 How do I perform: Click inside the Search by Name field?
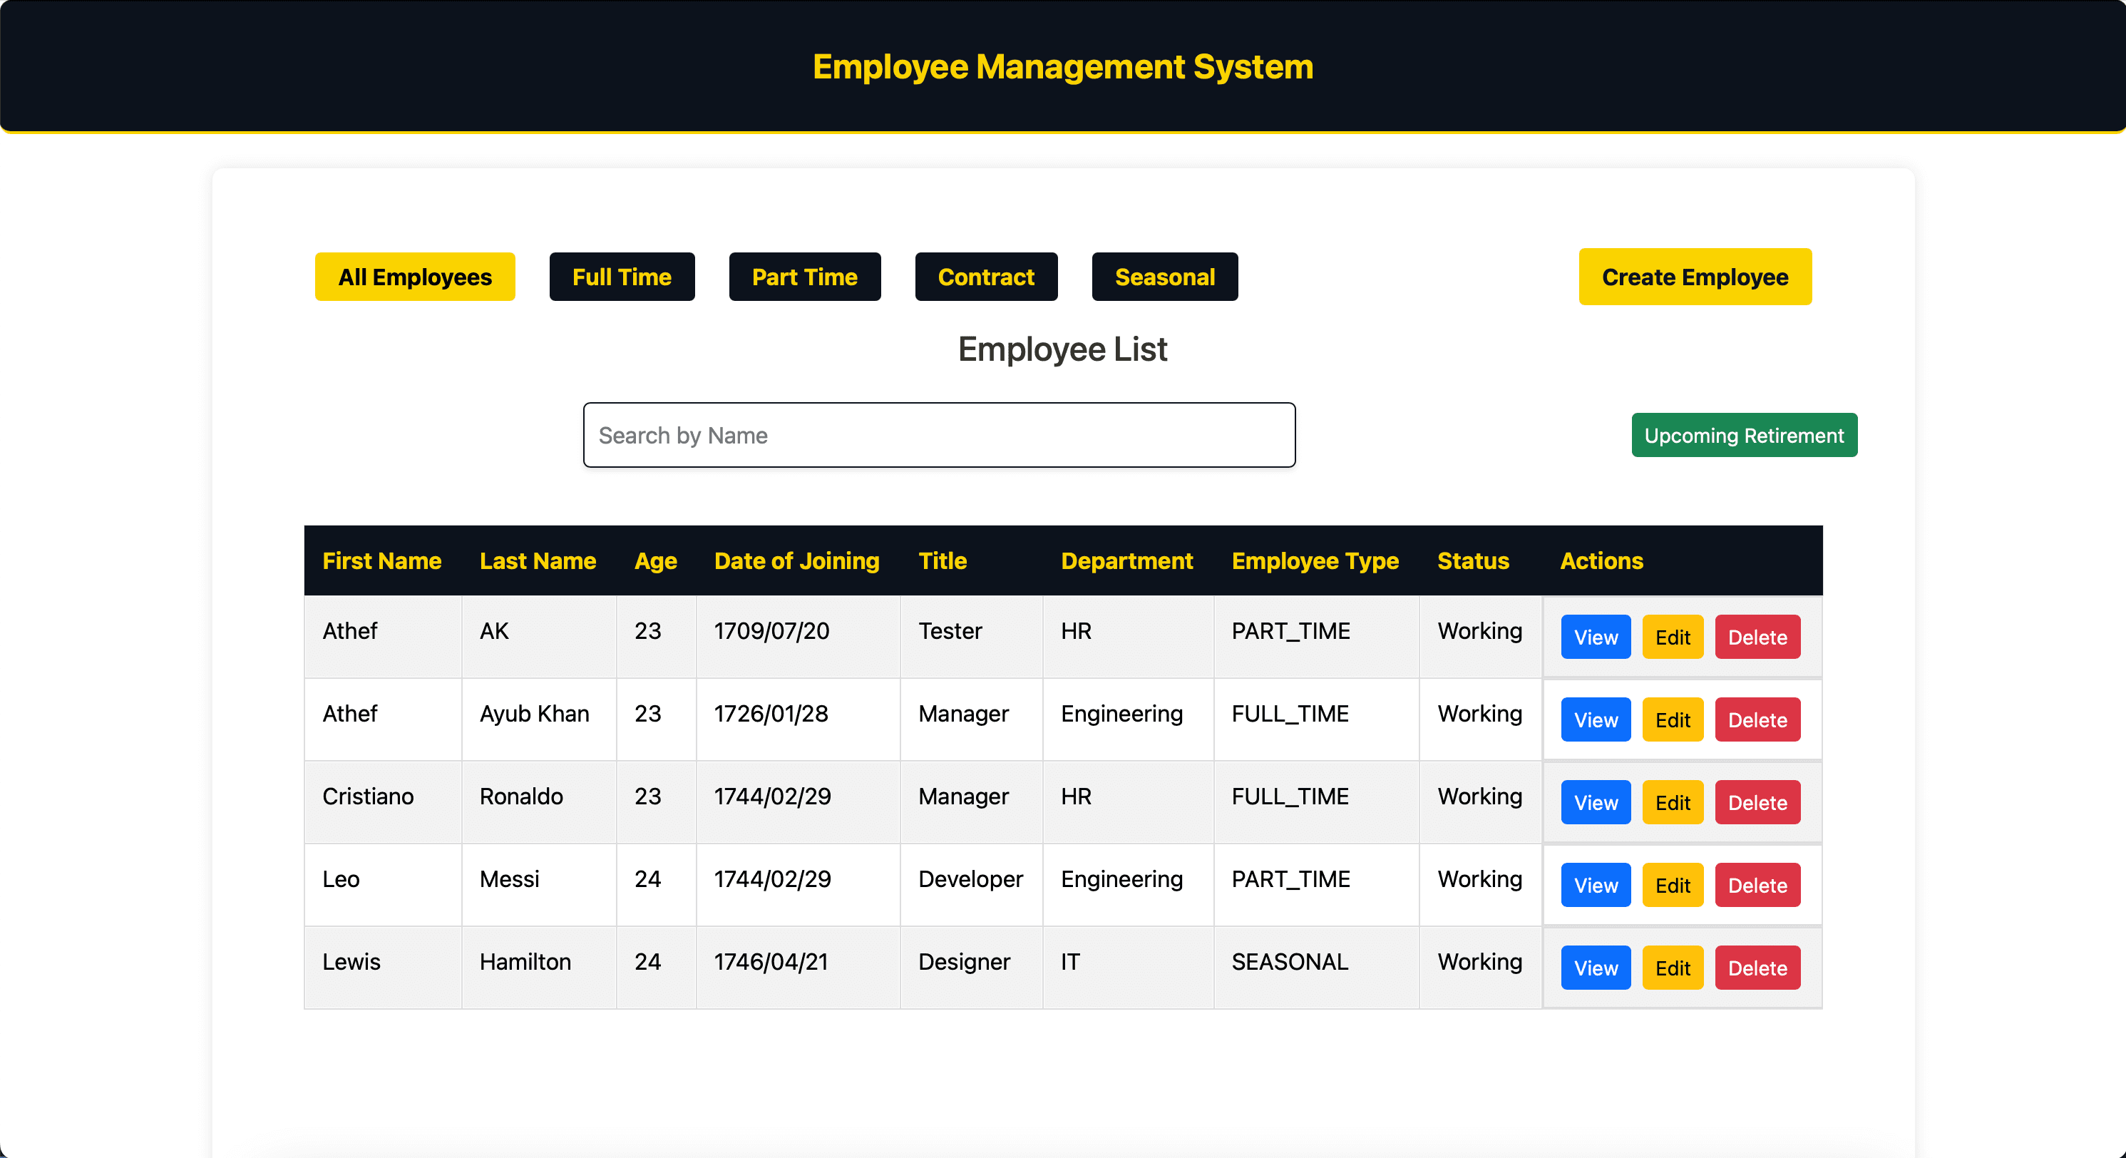(x=938, y=435)
